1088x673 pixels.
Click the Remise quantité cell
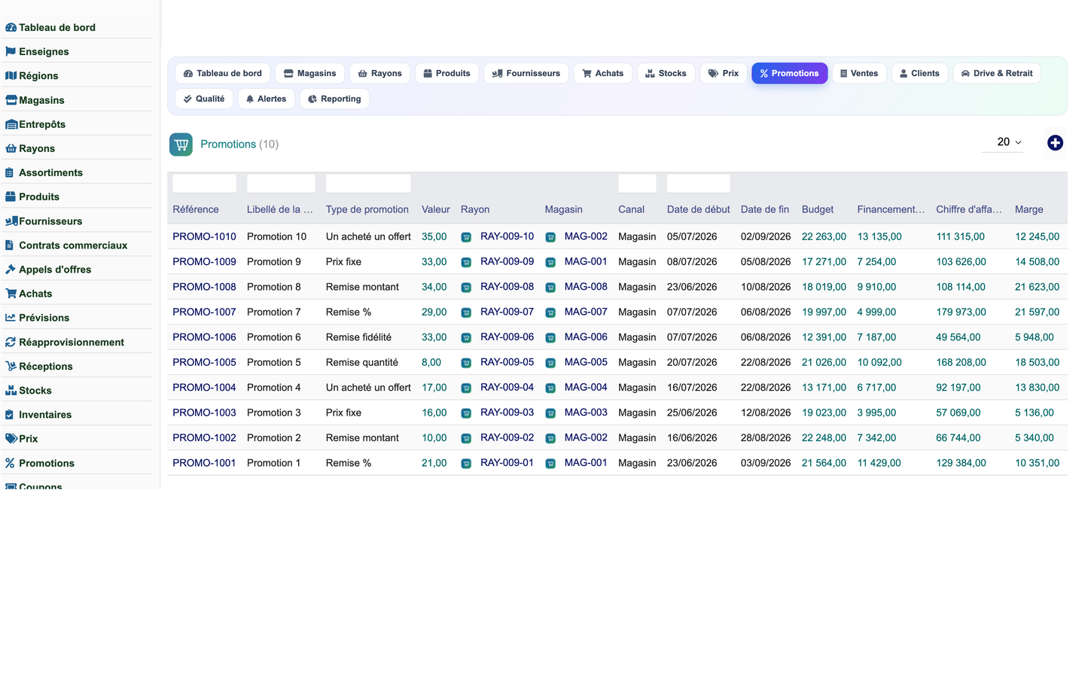pyautogui.click(x=362, y=362)
